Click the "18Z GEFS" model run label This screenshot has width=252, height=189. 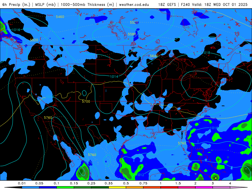coord(167,4)
